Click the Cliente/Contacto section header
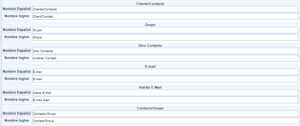The width and height of the screenshot is (300, 126). tap(150, 4)
